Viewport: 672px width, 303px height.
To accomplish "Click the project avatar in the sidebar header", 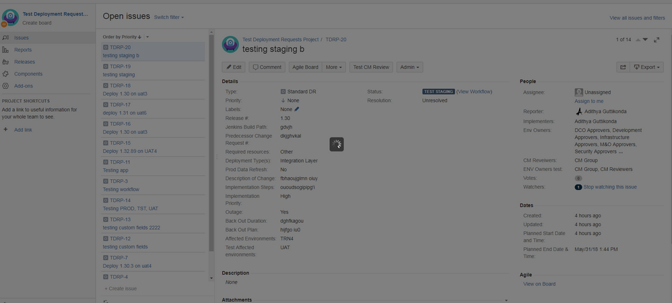I will pyautogui.click(x=10, y=18).
